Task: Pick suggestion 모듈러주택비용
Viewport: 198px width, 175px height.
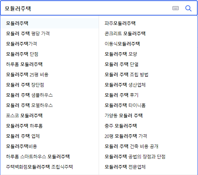Action: pyautogui.click(x=22, y=146)
